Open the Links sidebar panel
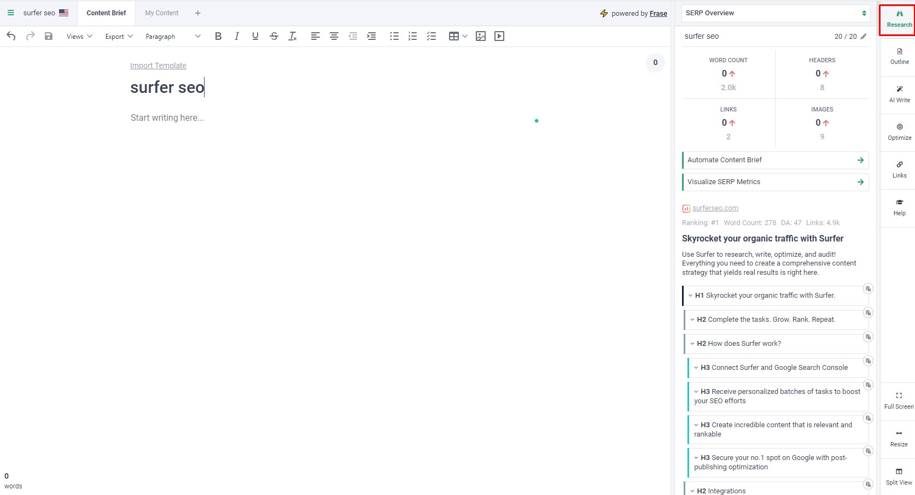 [899, 170]
